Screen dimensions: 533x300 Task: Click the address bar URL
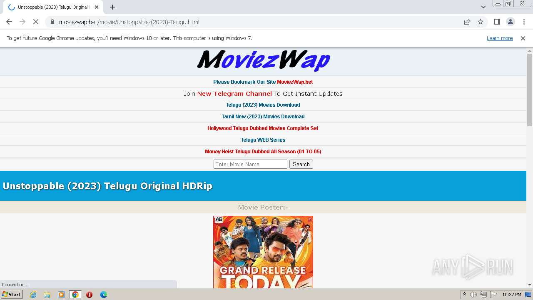coord(129,22)
